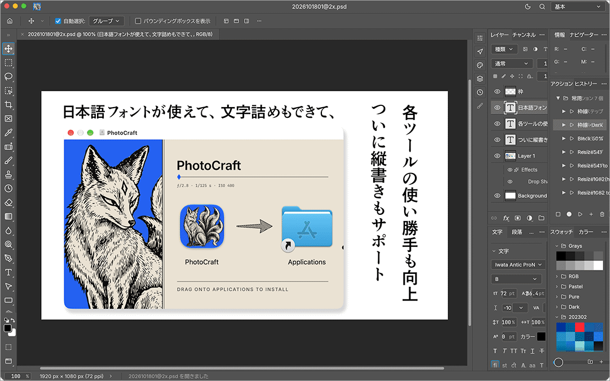
Task: Select the Horizontal Type tool
Action: 8,273
